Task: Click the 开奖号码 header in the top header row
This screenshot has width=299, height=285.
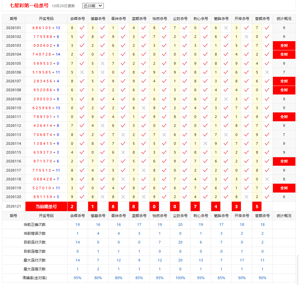Action: pyautogui.click(x=46, y=19)
